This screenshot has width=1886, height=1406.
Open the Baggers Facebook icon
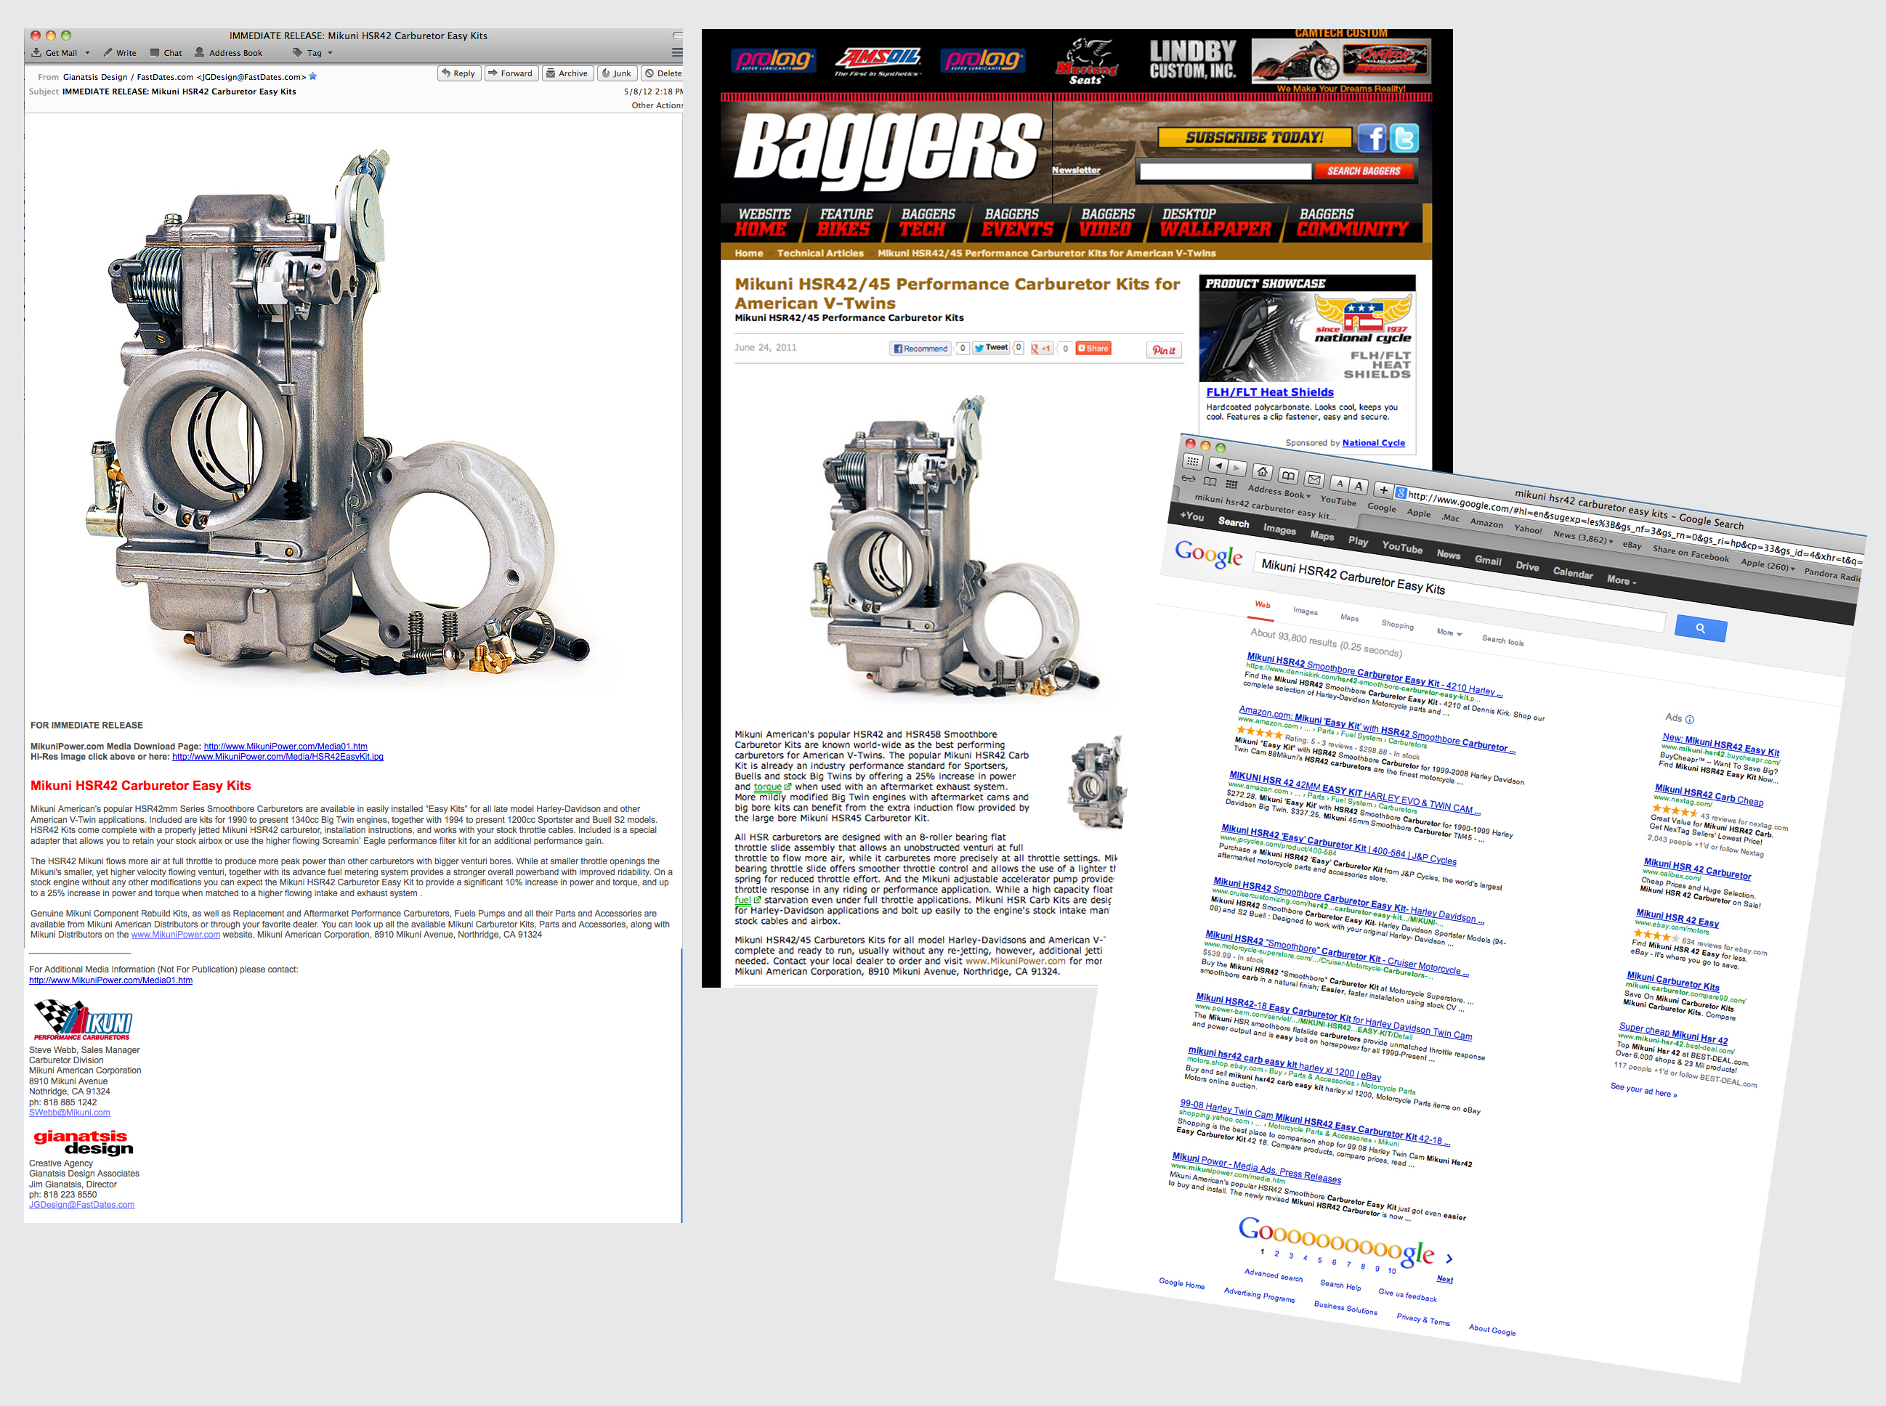point(1371,138)
